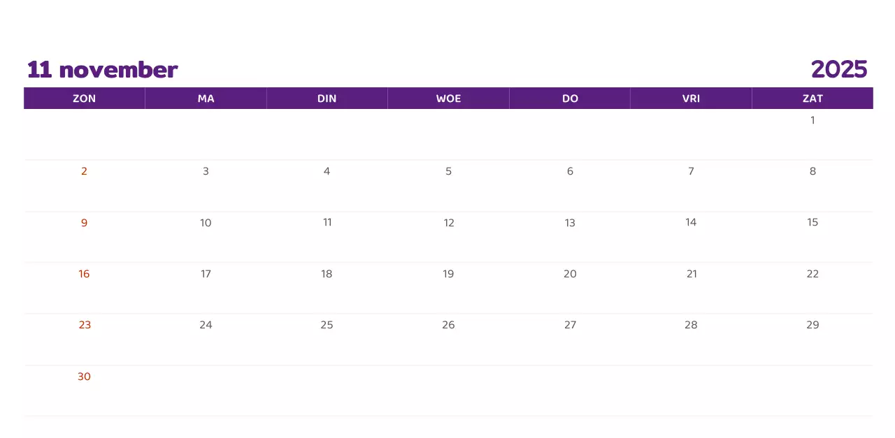
Task: Click the red date 9
Action: [x=84, y=223]
